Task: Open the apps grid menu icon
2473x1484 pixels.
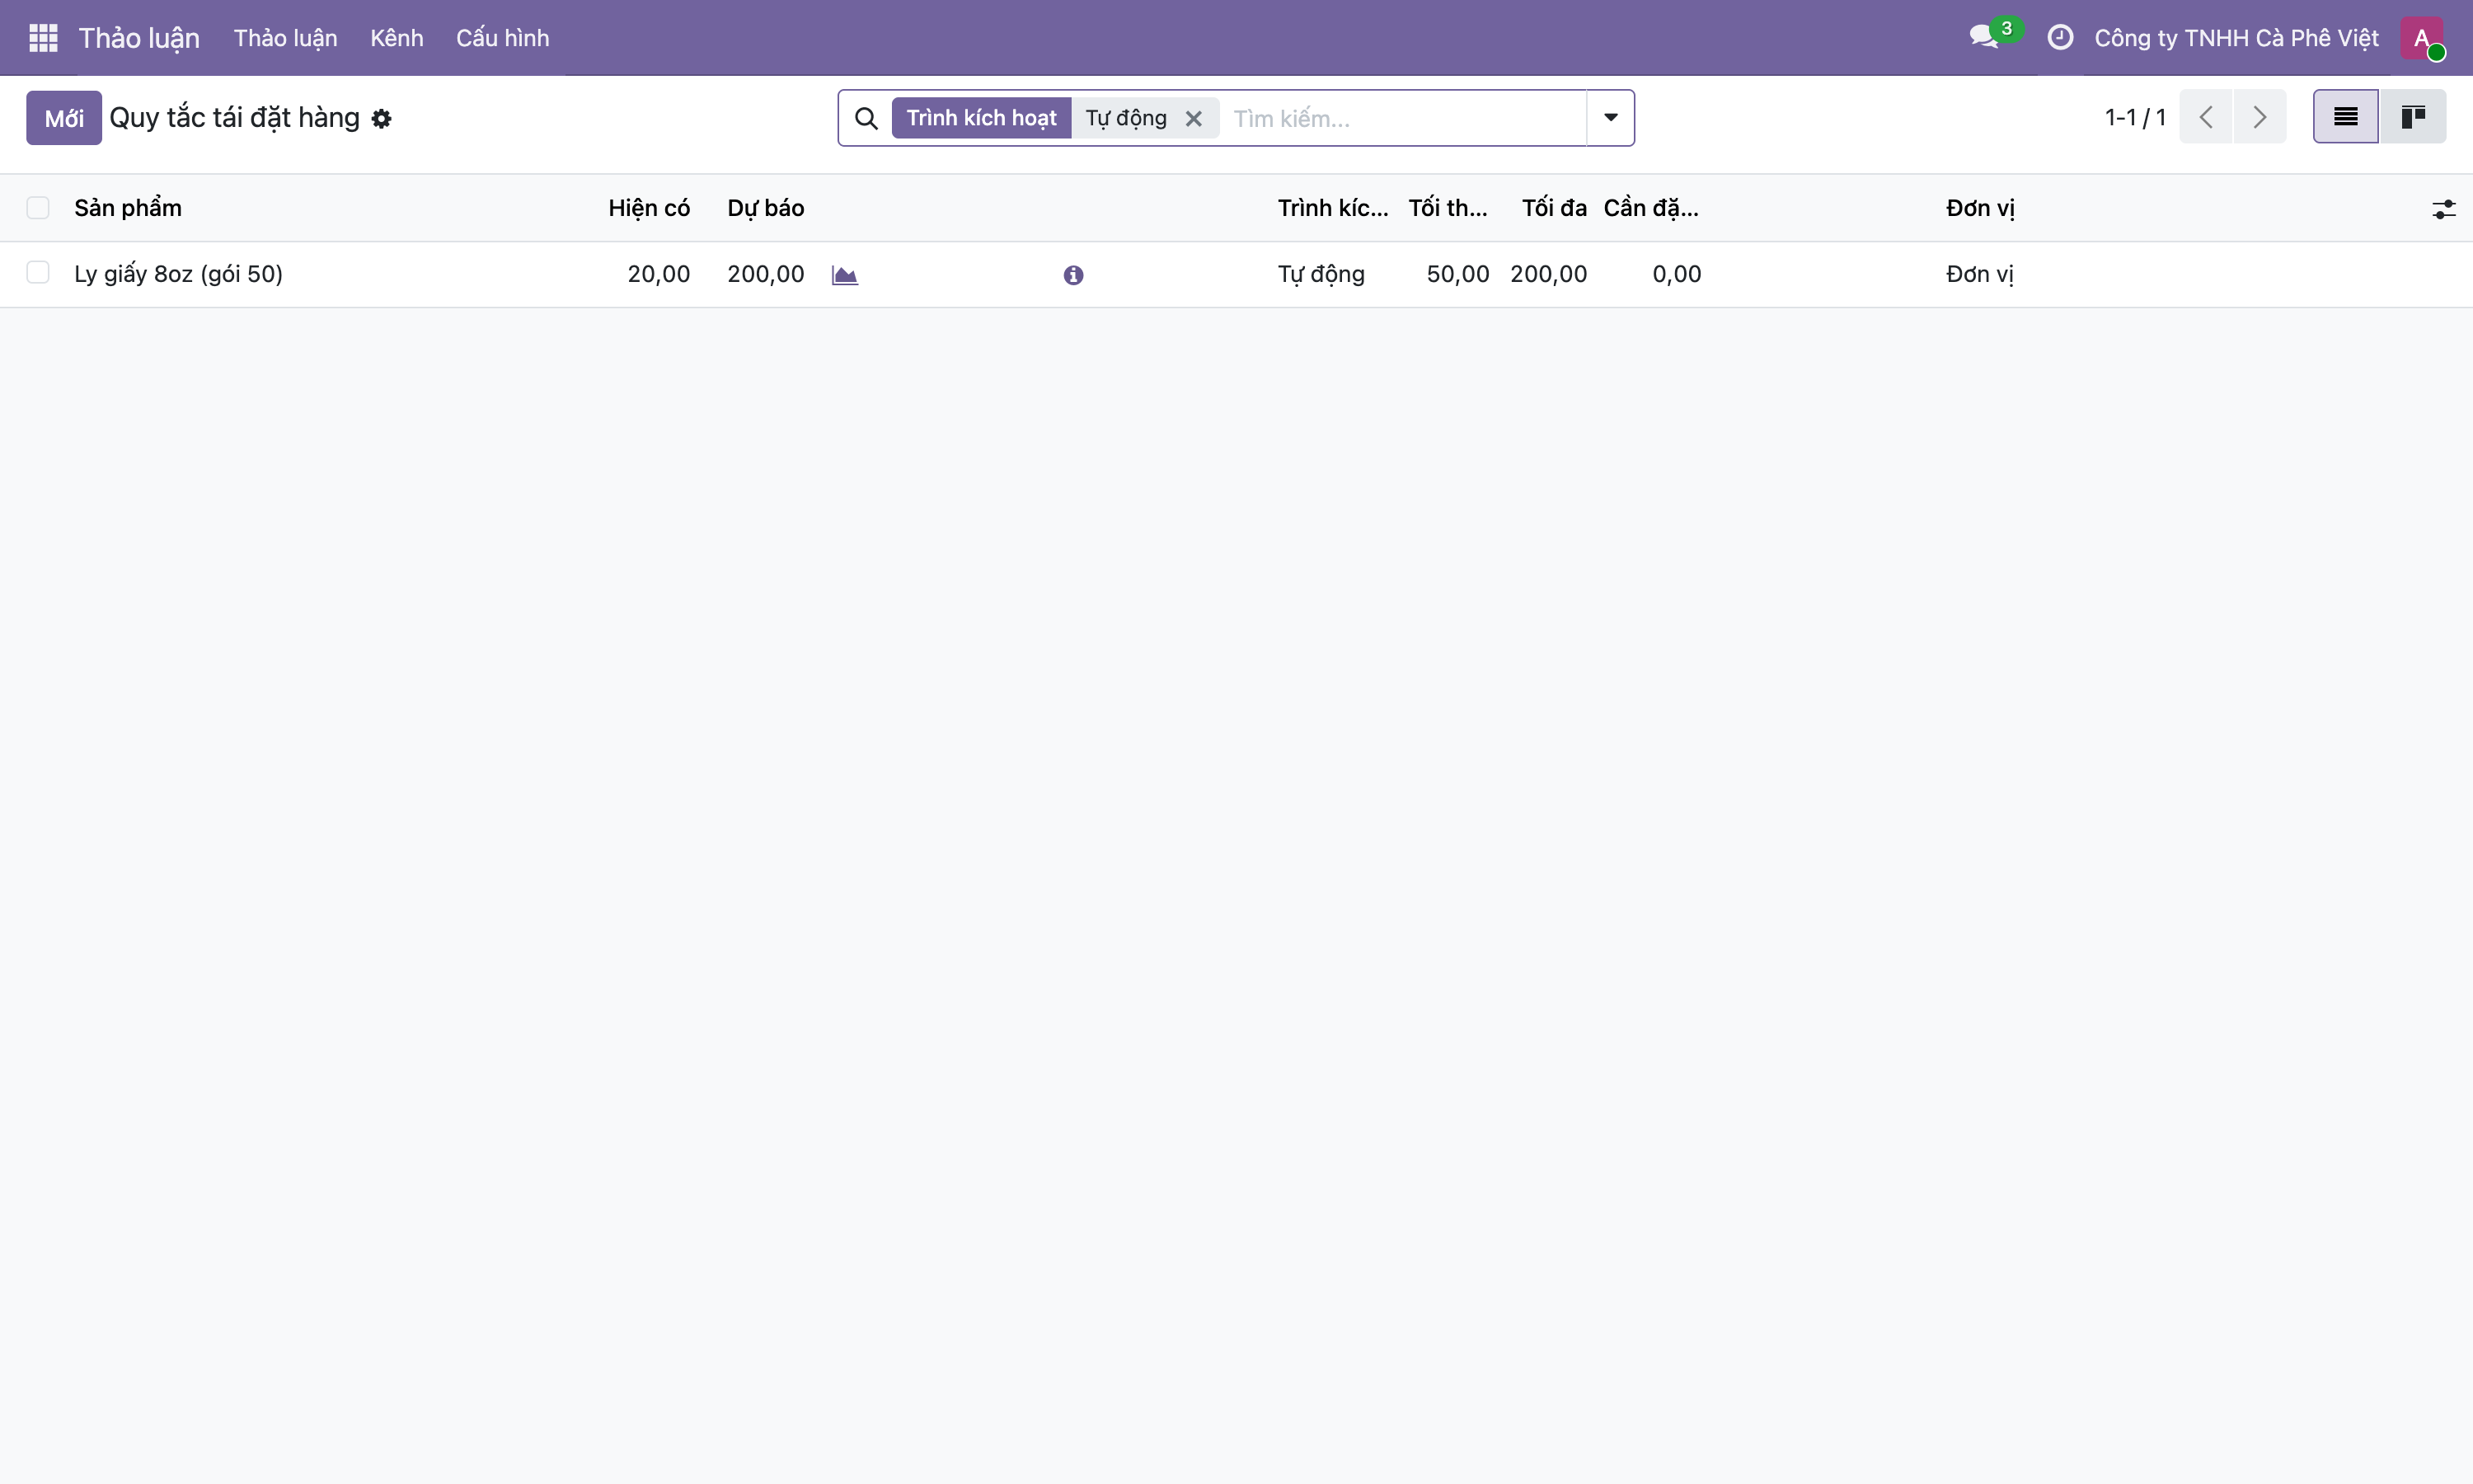Action: click(x=43, y=38)
